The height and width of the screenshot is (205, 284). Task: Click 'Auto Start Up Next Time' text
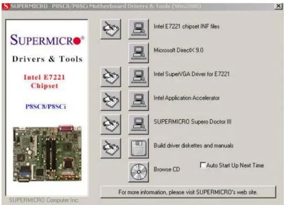pos(235,165)
